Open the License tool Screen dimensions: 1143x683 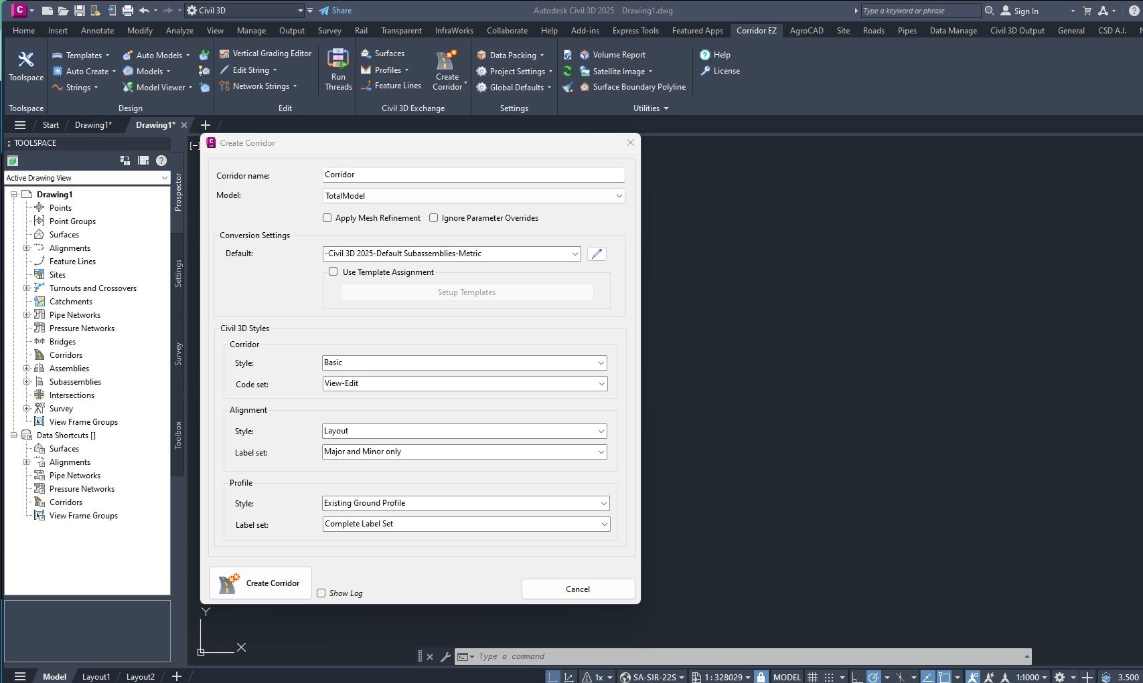[x=720, y=71]
